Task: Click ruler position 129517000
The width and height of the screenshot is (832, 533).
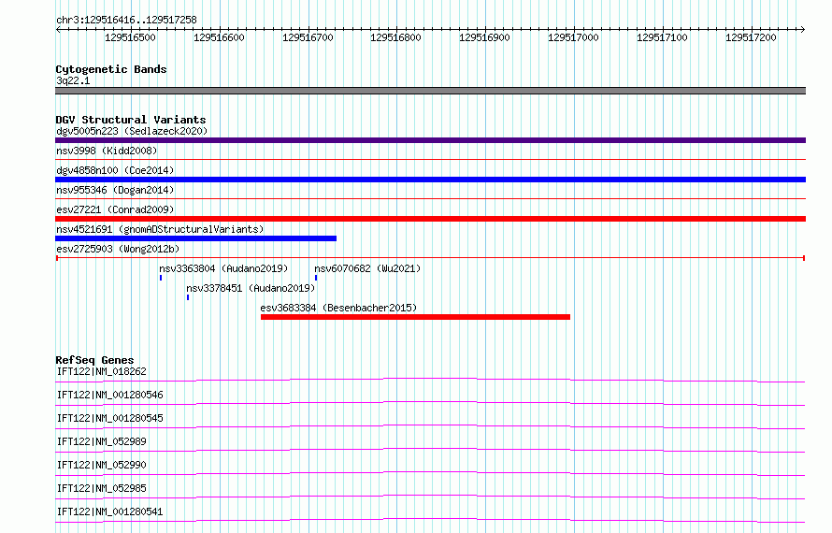Action: point(573,37)
